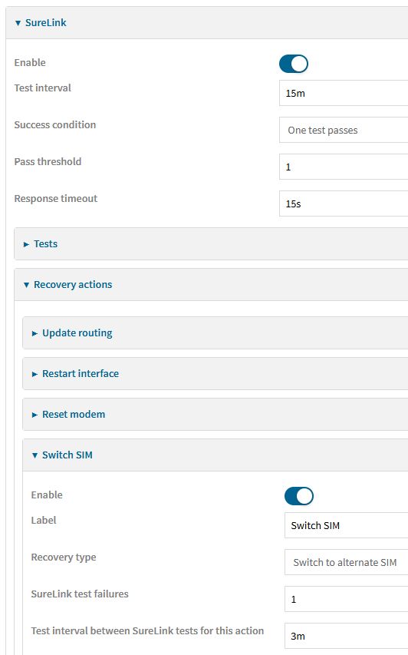Toggle the Switch SIM Enable switch
The width and height of the screenshot is (408, 655).
pos(298,496)
